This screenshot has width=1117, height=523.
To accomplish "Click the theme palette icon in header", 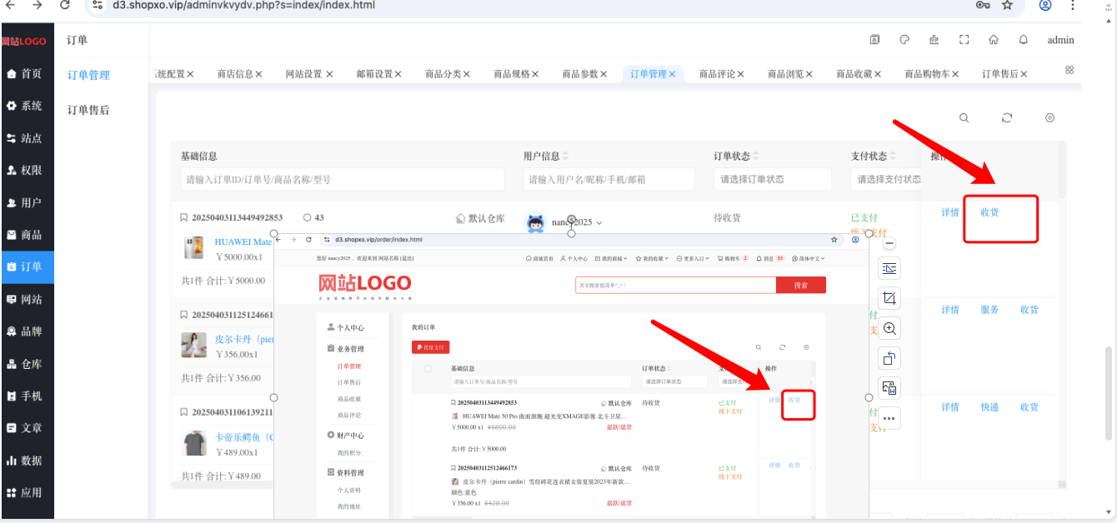I will coord(904,39).
